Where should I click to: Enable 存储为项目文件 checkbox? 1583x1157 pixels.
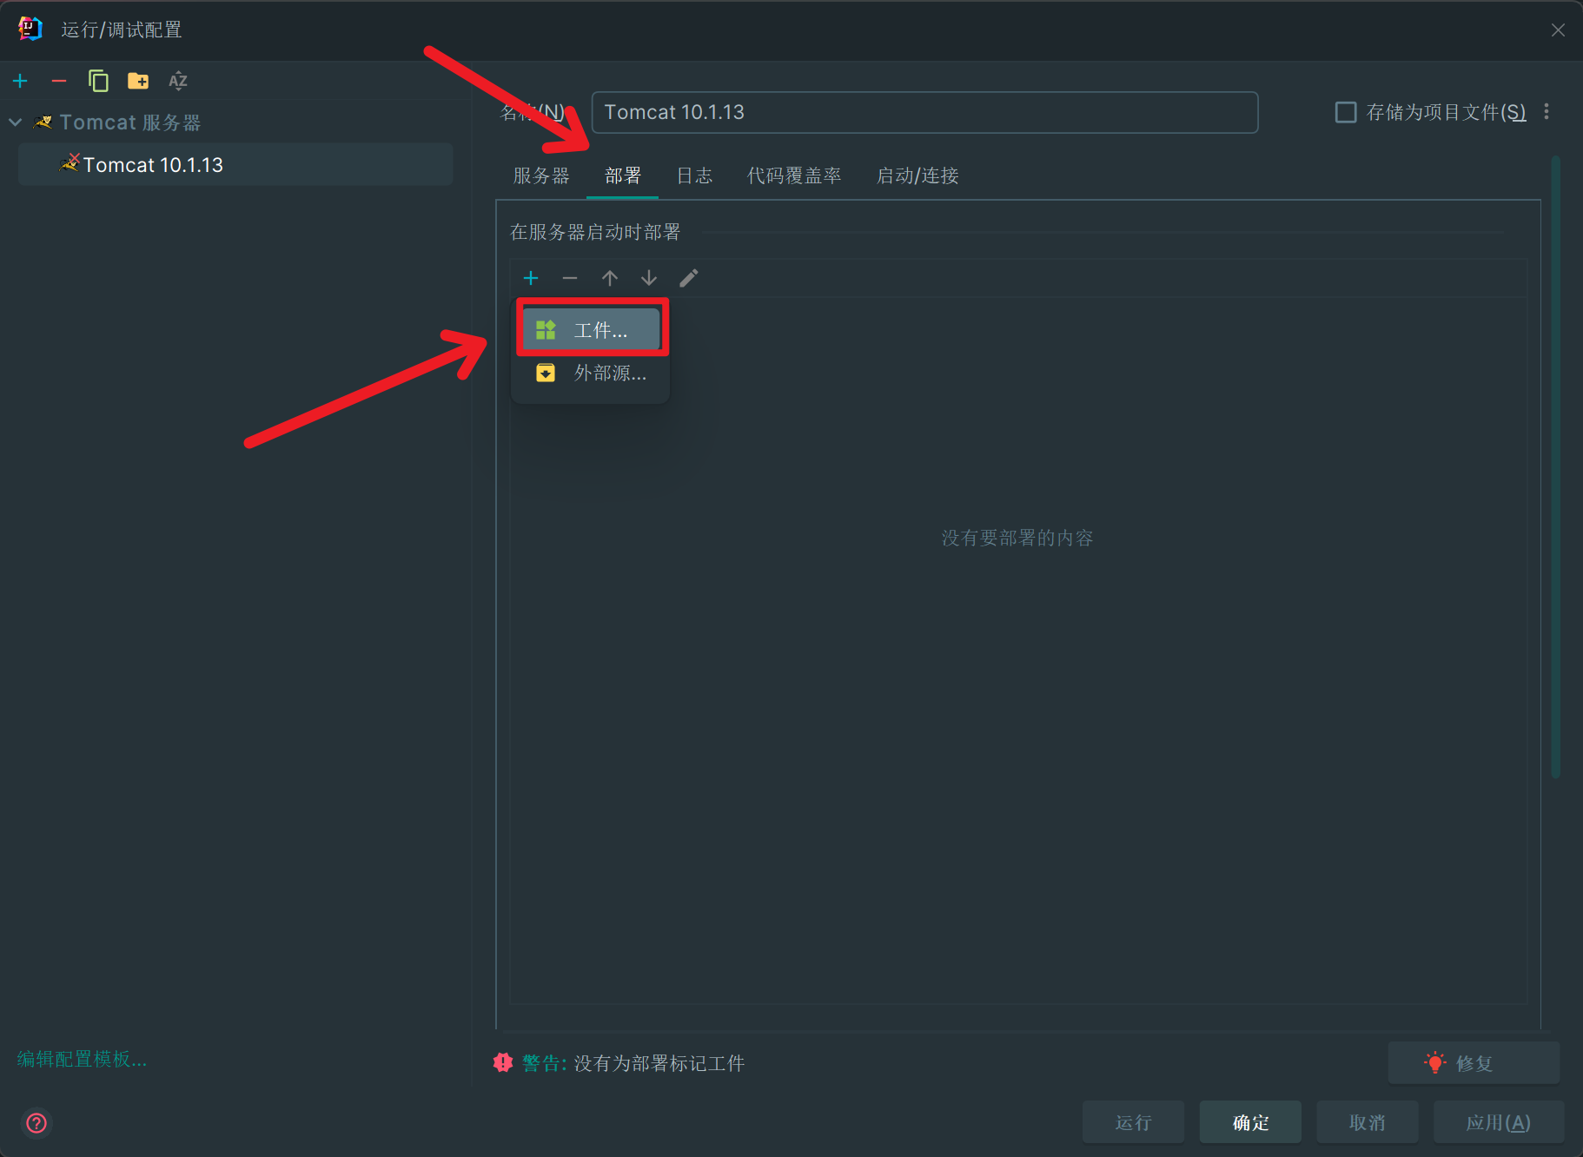point(1346,112)
